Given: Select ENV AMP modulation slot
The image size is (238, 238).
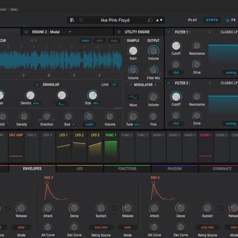Looking at the screenshot, I should (x=16, y=147).
